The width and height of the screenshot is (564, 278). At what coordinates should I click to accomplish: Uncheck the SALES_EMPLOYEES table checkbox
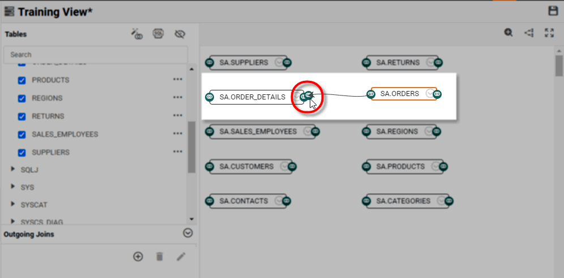[22, 134]
